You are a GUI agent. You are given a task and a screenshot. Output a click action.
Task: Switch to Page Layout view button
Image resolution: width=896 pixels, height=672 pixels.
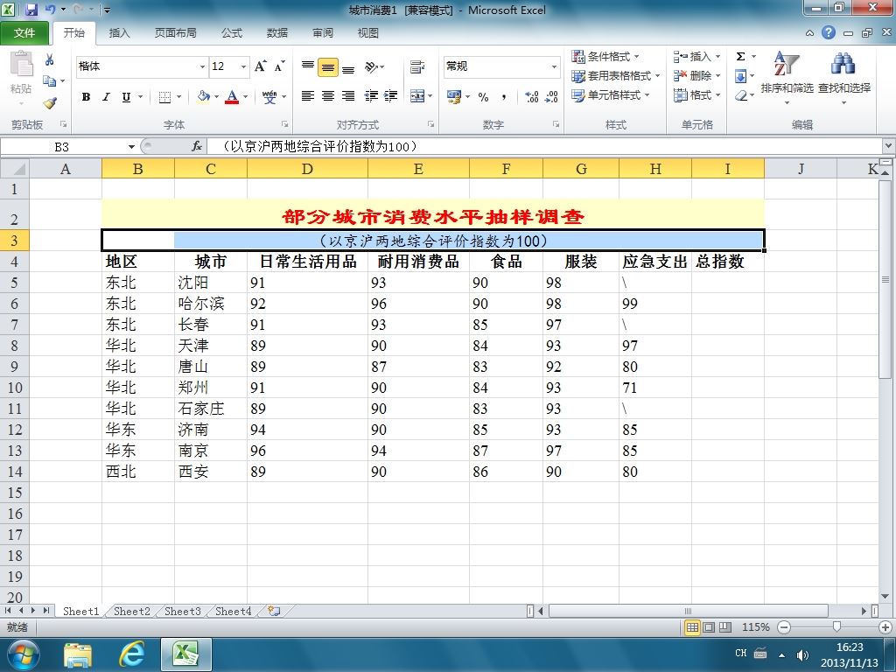coord(709,627)
